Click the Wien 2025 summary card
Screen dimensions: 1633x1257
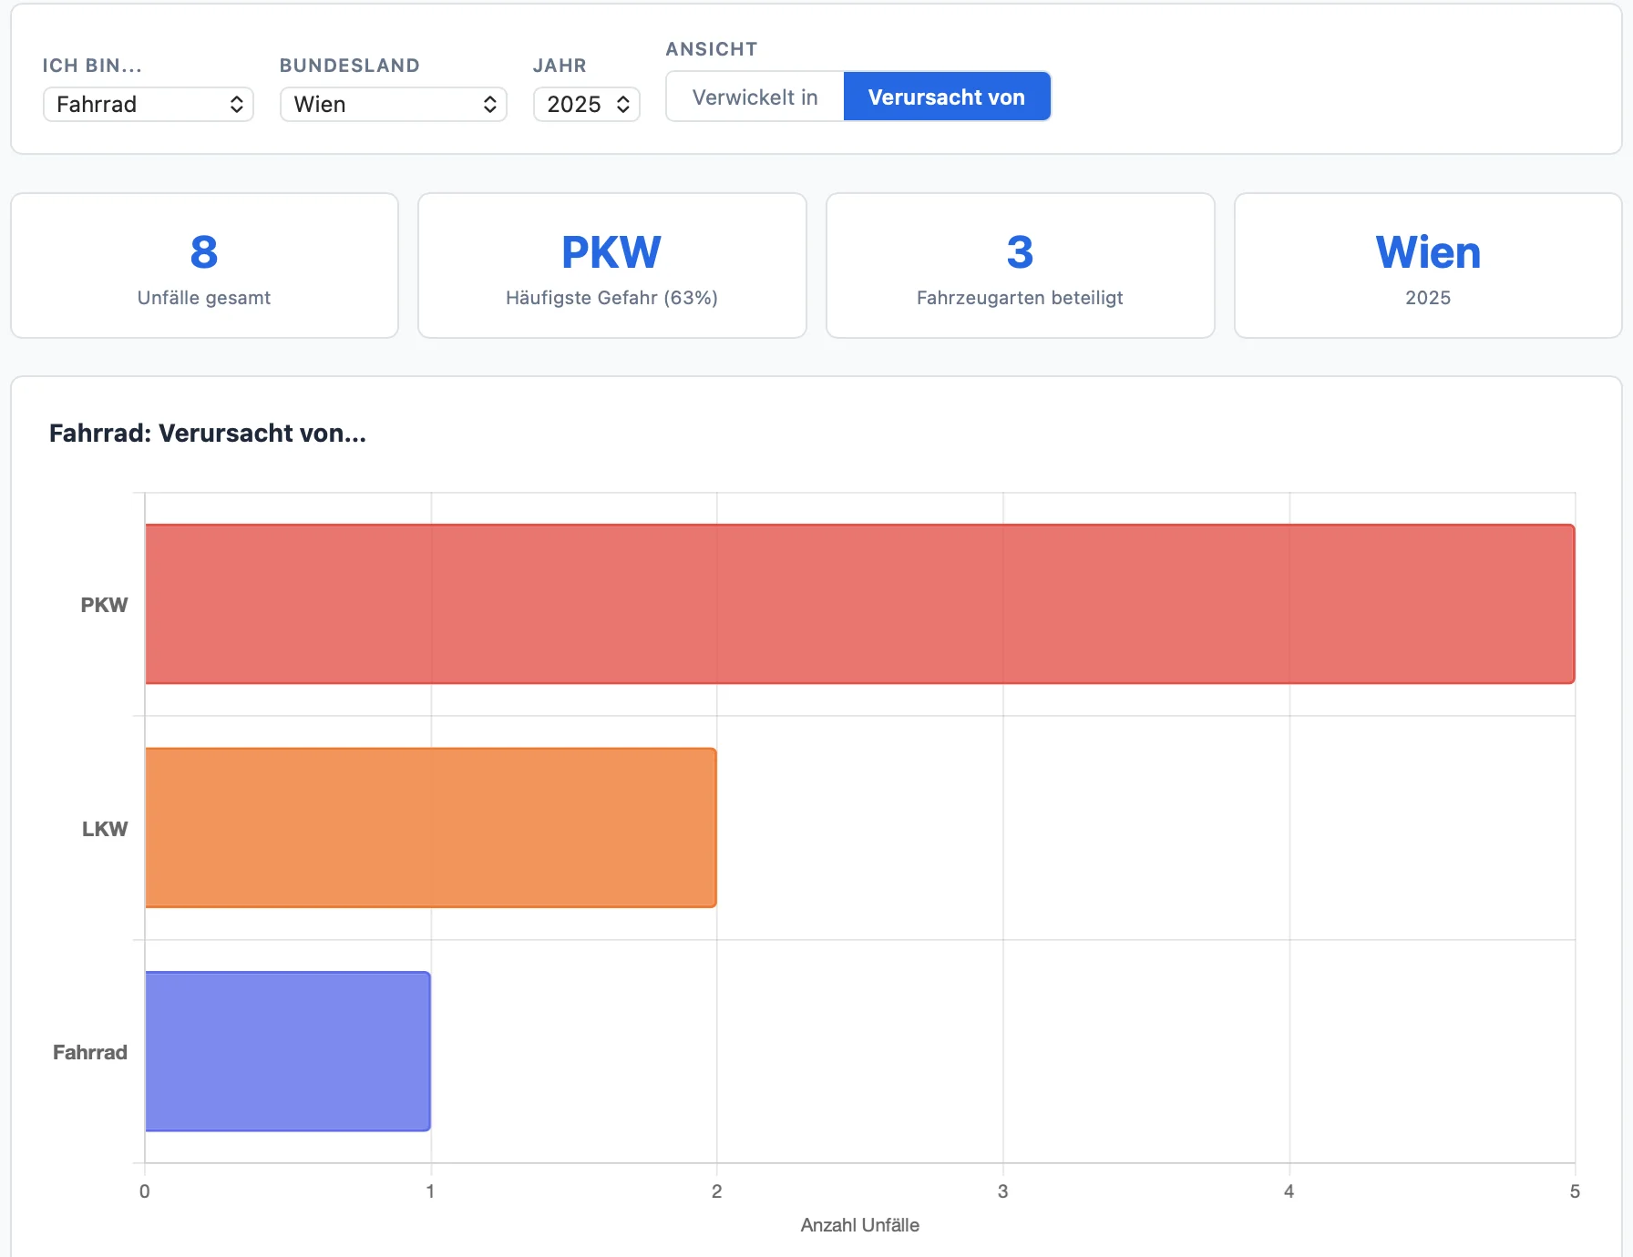(x=1427, y=265)
